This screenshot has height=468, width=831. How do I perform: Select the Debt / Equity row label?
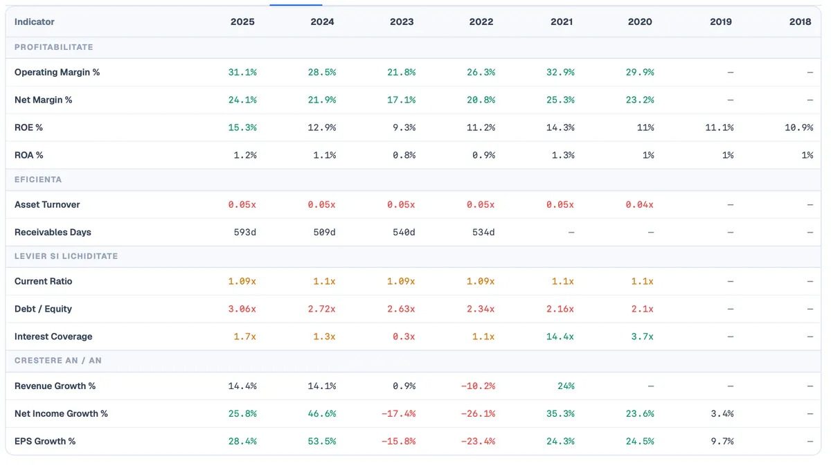(x=44, y=309)
